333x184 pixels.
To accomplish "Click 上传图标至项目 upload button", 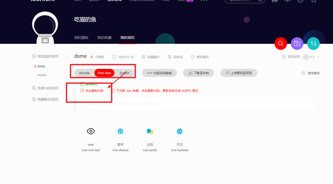I will (x=239, y=73).
